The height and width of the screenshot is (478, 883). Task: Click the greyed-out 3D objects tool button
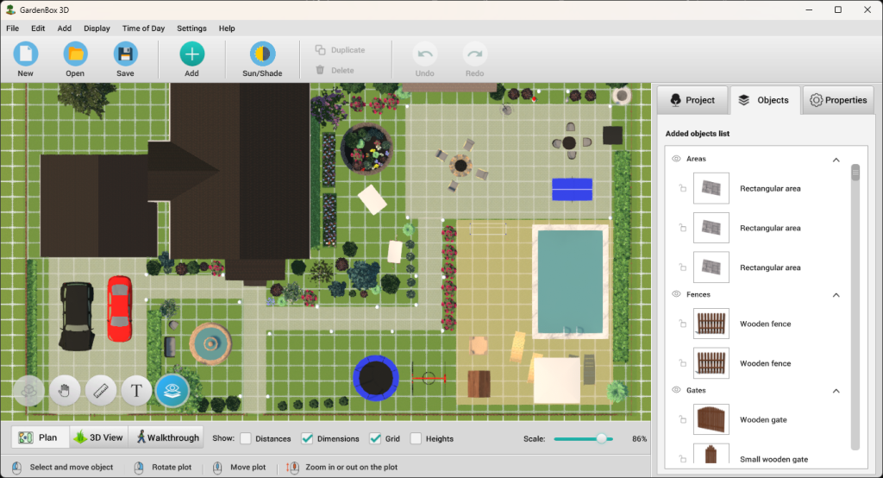[28, 390]
